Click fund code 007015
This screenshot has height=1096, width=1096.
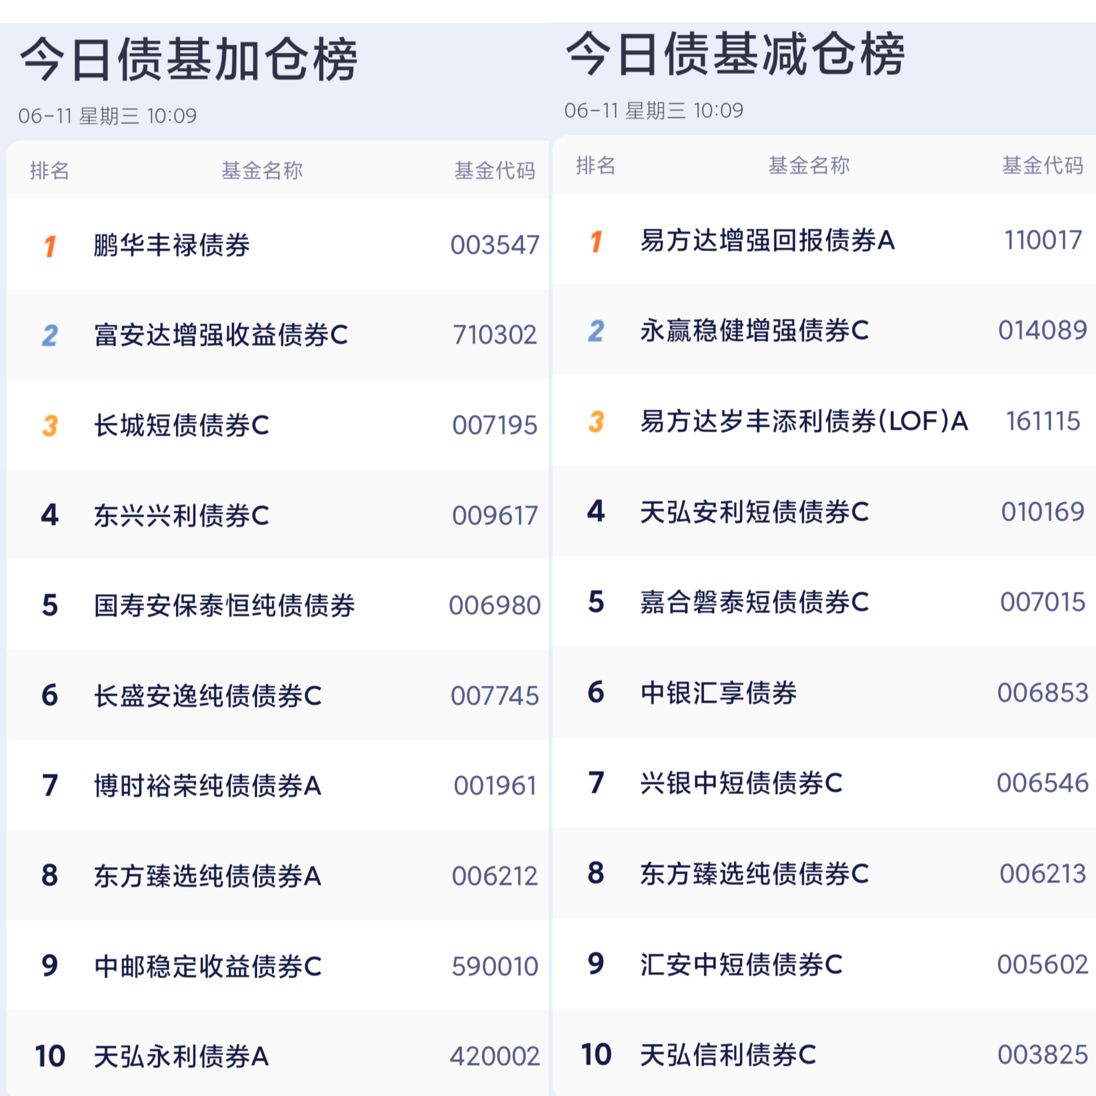(x=1043, y=602)
